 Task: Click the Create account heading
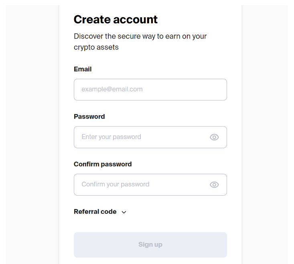(x=116, y=19)
